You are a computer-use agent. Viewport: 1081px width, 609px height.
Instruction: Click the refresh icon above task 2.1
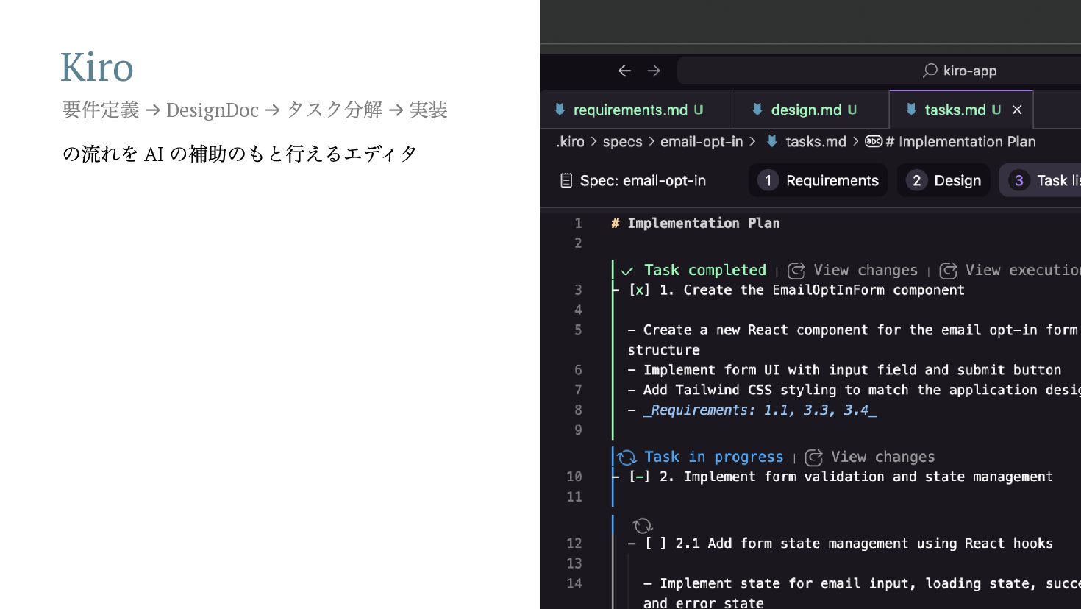[643, 525]
